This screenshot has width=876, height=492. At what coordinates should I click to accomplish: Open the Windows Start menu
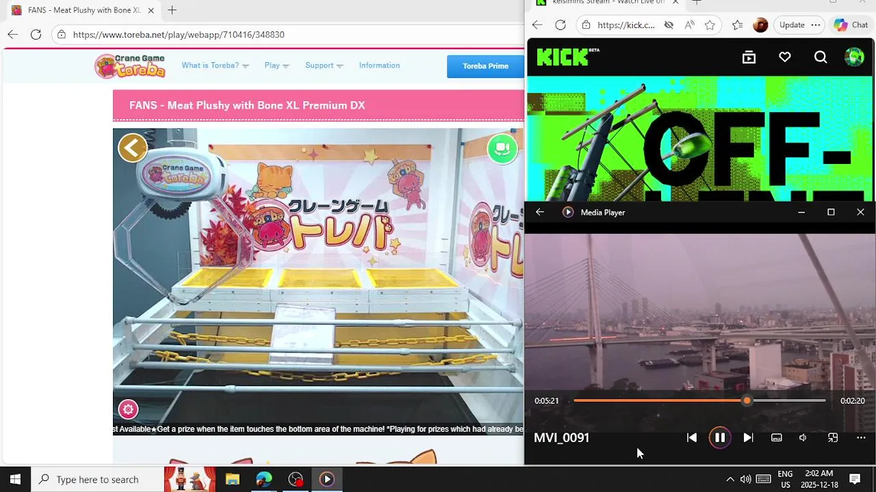point(15,479)
